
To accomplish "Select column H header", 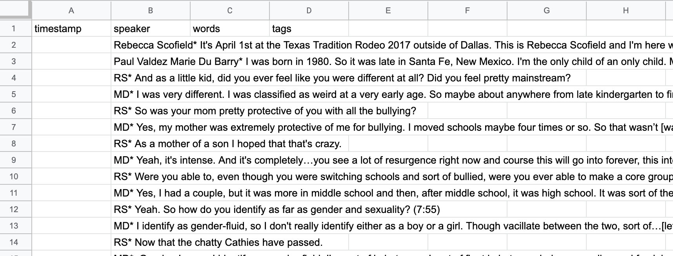I will 626,11.
